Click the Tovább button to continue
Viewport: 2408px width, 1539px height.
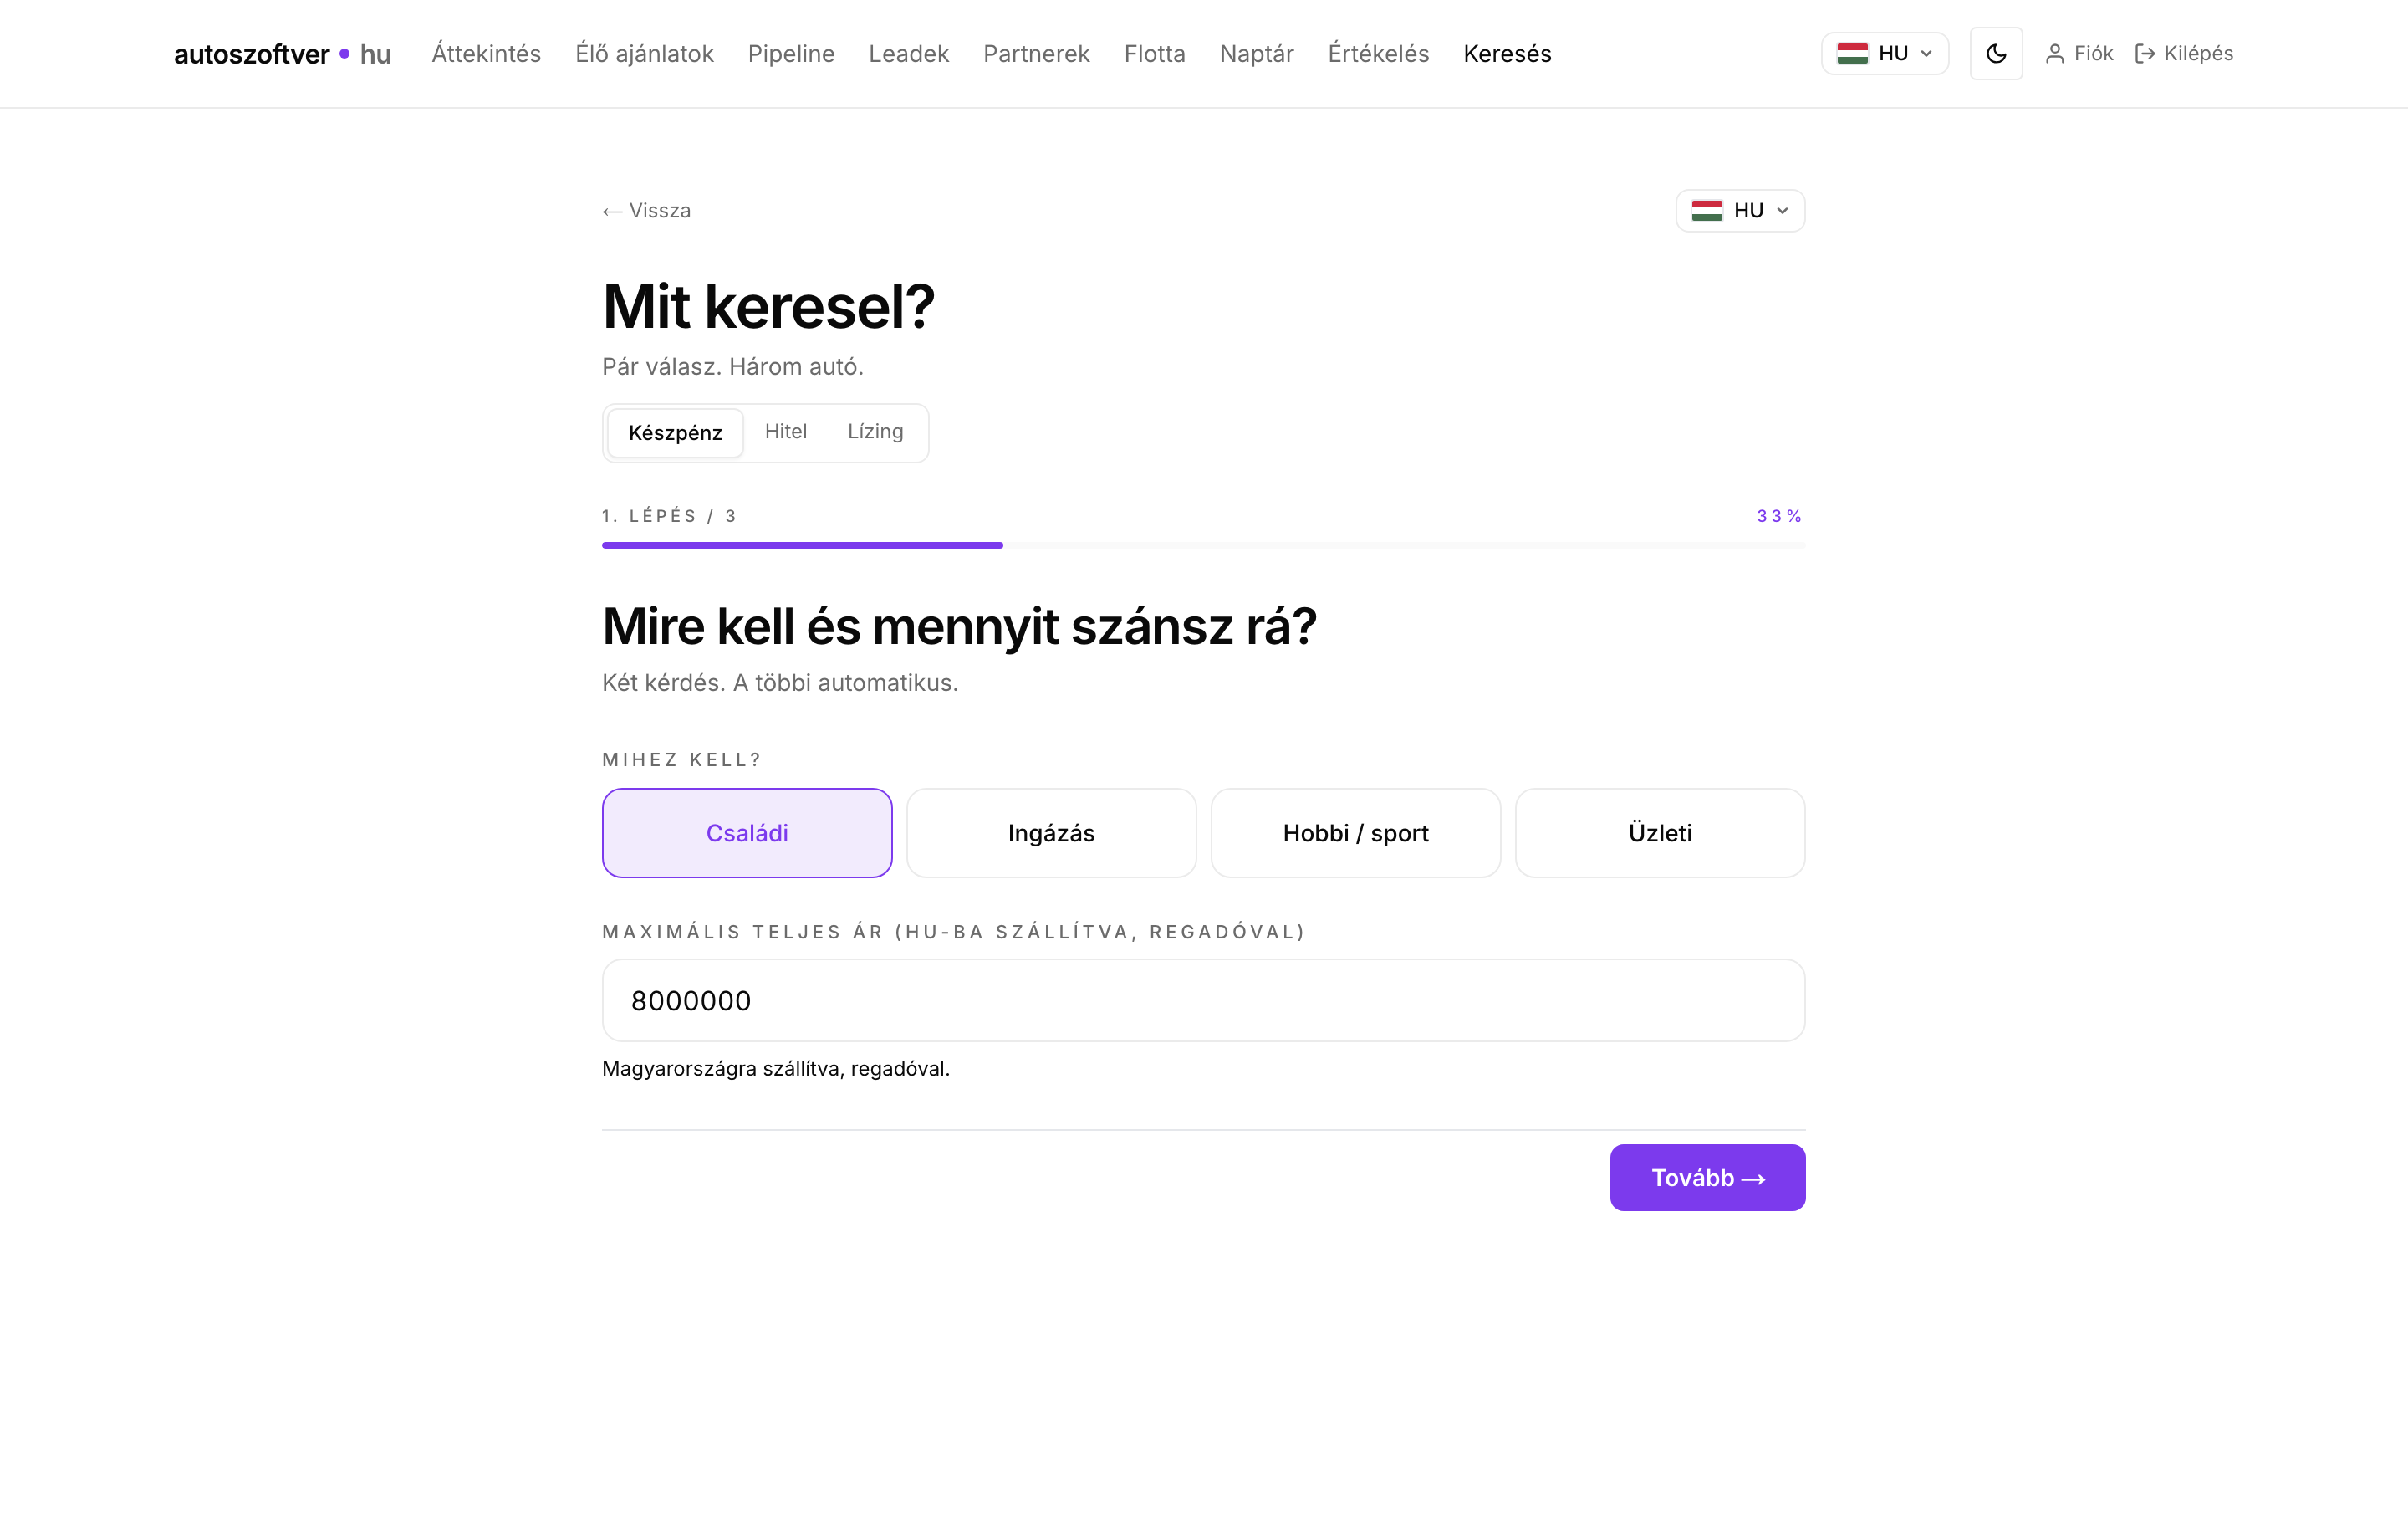pos(1707,1177)
